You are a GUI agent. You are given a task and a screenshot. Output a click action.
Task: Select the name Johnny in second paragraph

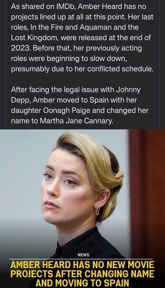coord(128,90)
